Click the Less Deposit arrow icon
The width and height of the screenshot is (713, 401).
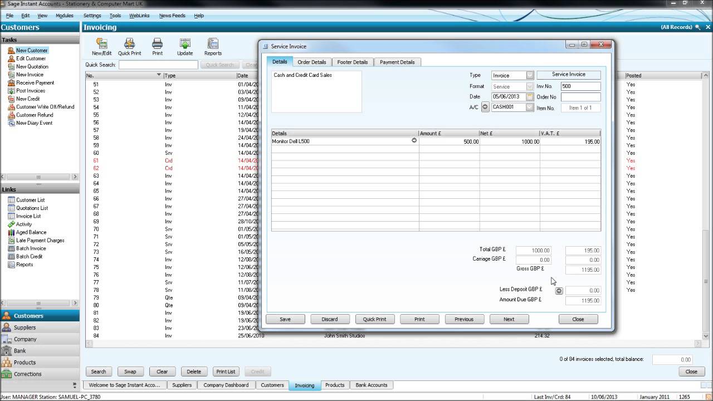(559, 291)
